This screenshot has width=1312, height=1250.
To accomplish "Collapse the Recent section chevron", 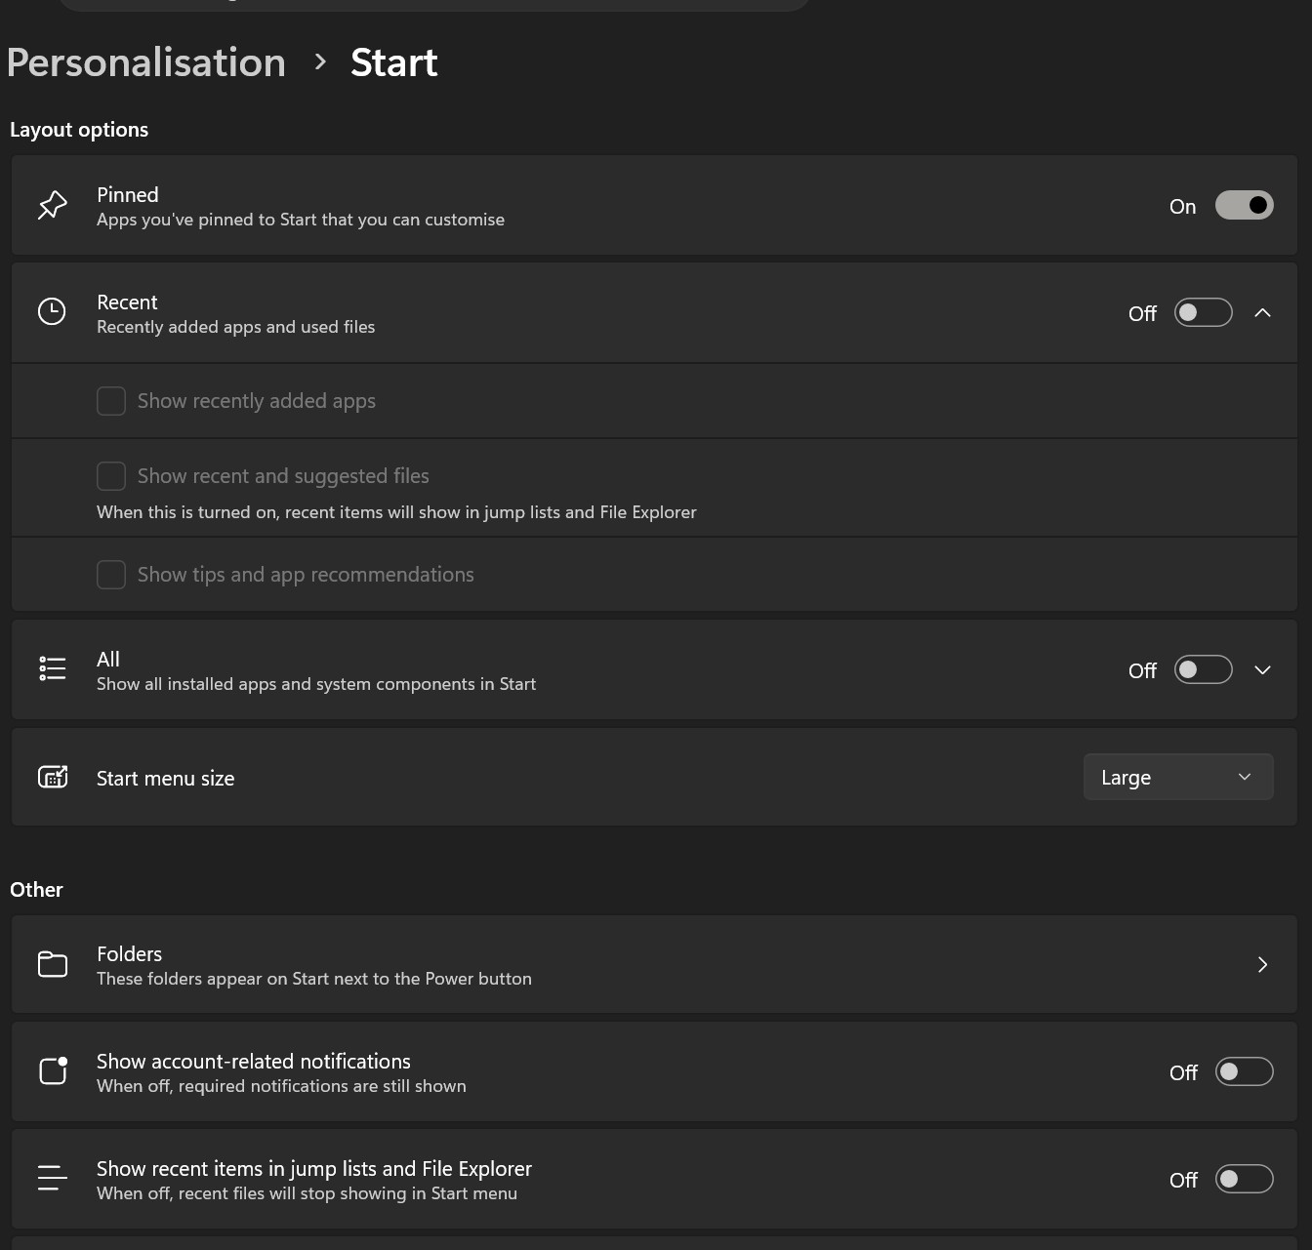I will [x=1262, y=312].
